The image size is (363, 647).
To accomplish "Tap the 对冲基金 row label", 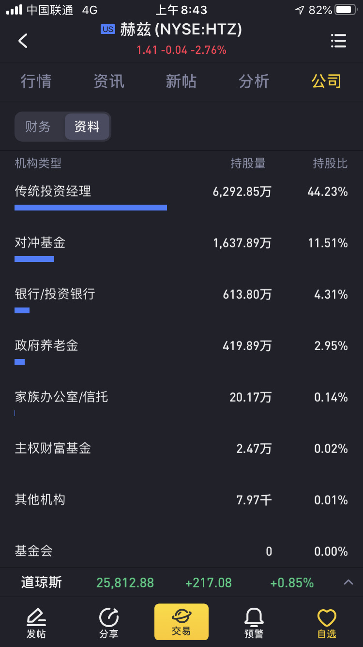I will (40, 243).
